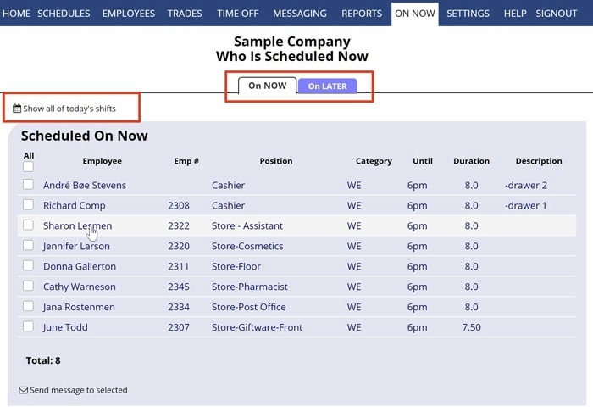Open the Store-Pharmacist position entry
The image size is (593, 412).
click(x=250, y=287)
